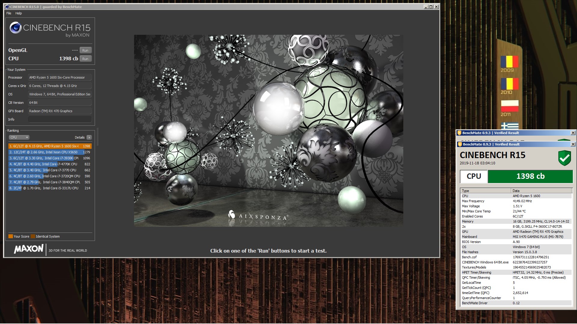Click the green verified shield checkmark icon
577x324 pixels.
(x=564, y=158)
